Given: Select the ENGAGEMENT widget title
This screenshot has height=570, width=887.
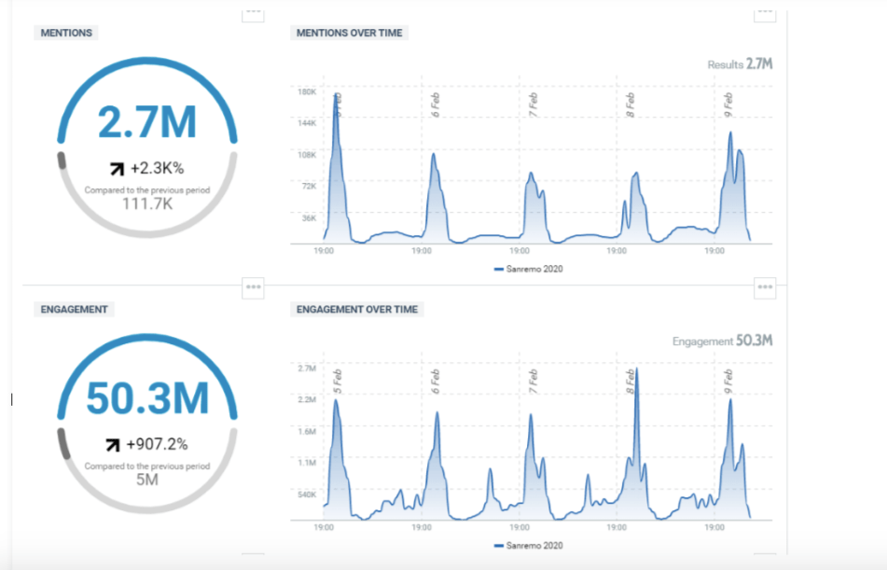Looking at the screenshot, I should [74, 309].
